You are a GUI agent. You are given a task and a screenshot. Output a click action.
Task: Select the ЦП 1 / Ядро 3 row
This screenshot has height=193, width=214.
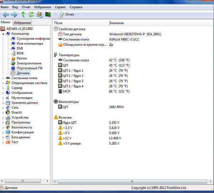pyautogui.click(x=93, y=81)
